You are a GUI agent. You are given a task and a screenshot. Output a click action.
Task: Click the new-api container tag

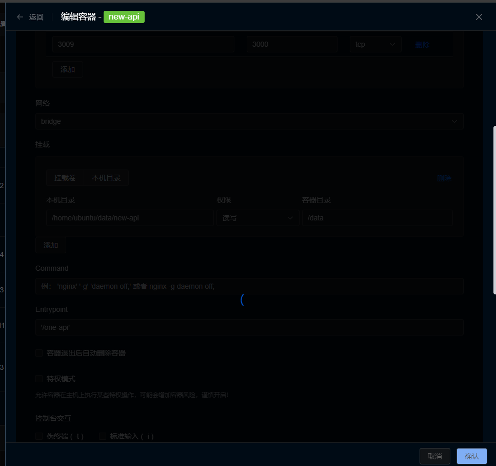pos(124,17)
